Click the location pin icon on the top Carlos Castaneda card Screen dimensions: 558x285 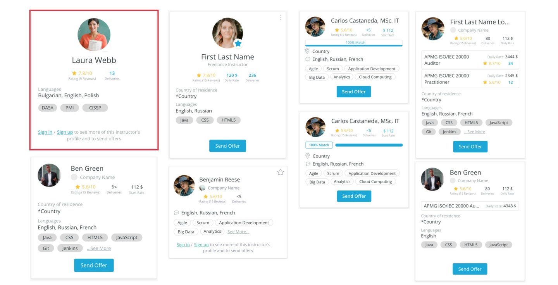[x=307, y=51]
